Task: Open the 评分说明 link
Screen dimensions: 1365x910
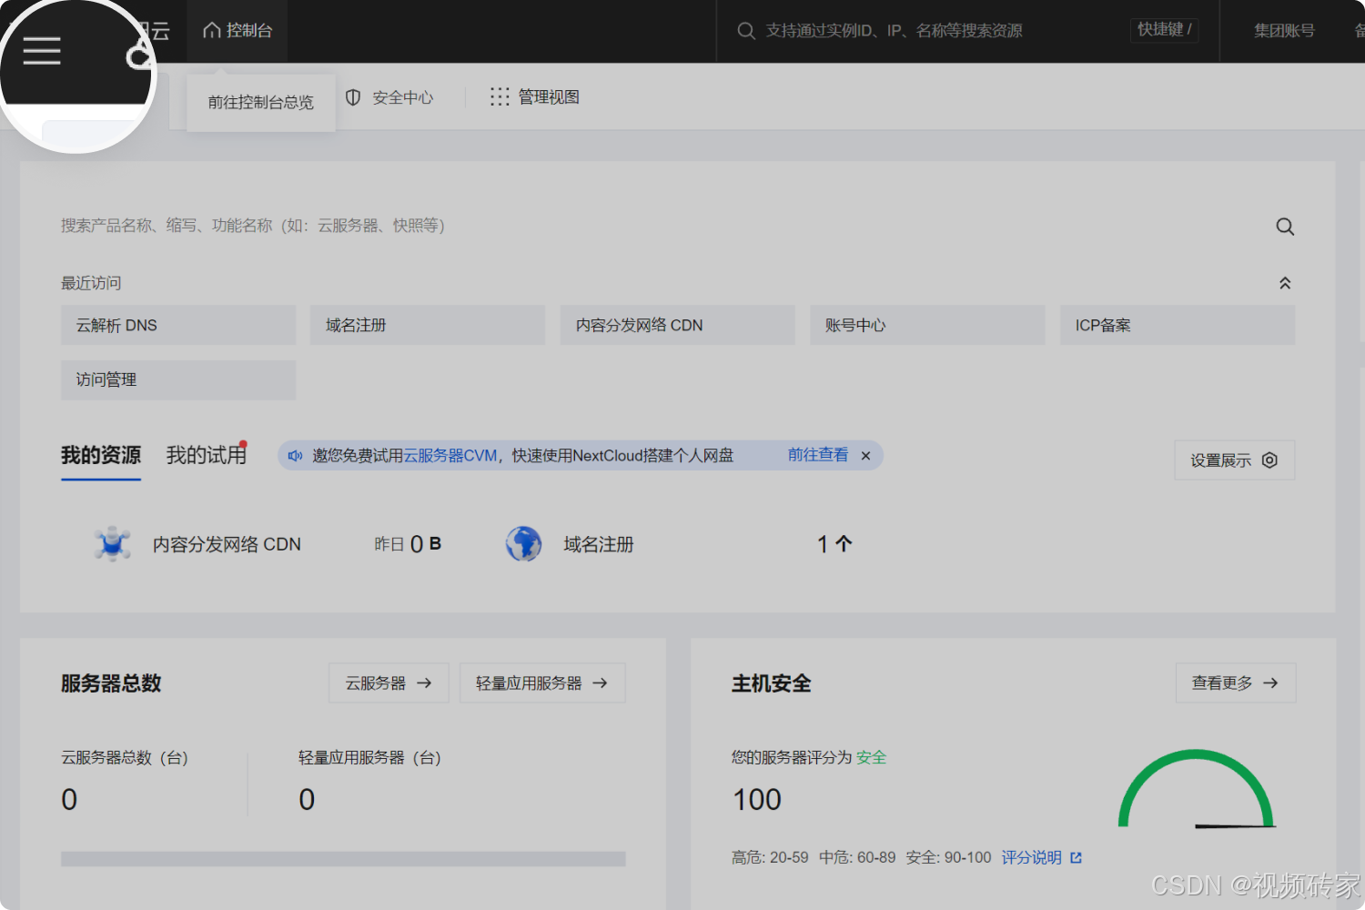Action: [x=1032, y=858]
